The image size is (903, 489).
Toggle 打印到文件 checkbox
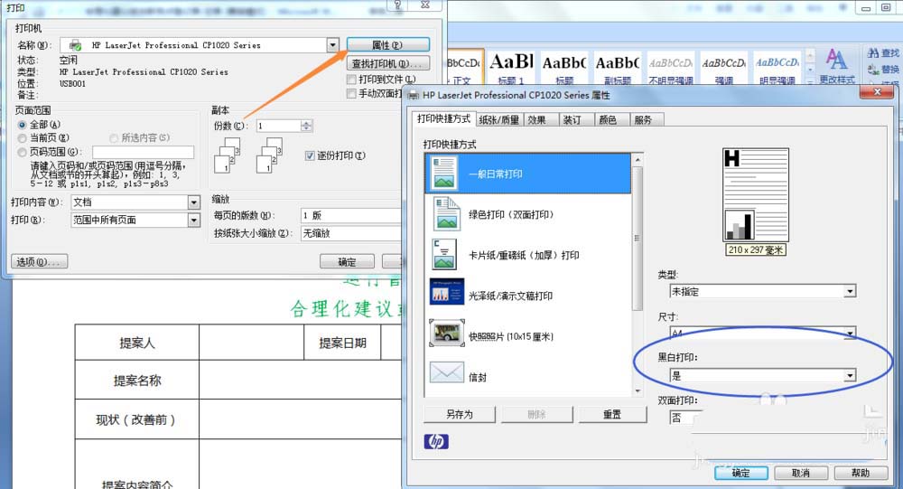pyautogui.click(x=351, y=79)
